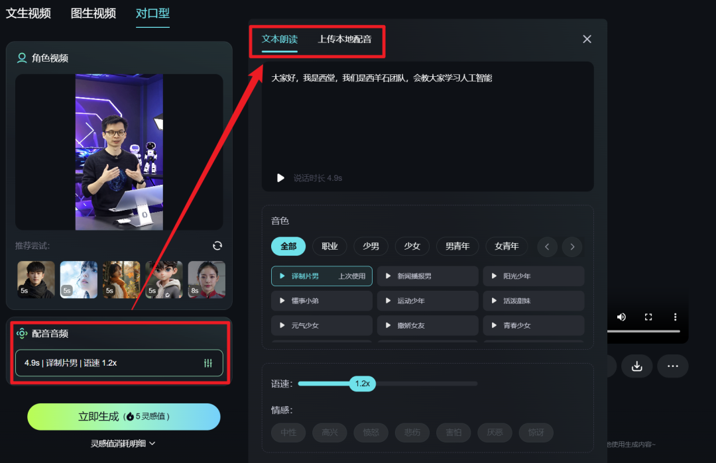Select the 全部 voice category filter
This screenshot has height=463, width=716.
tap(288, 246)
